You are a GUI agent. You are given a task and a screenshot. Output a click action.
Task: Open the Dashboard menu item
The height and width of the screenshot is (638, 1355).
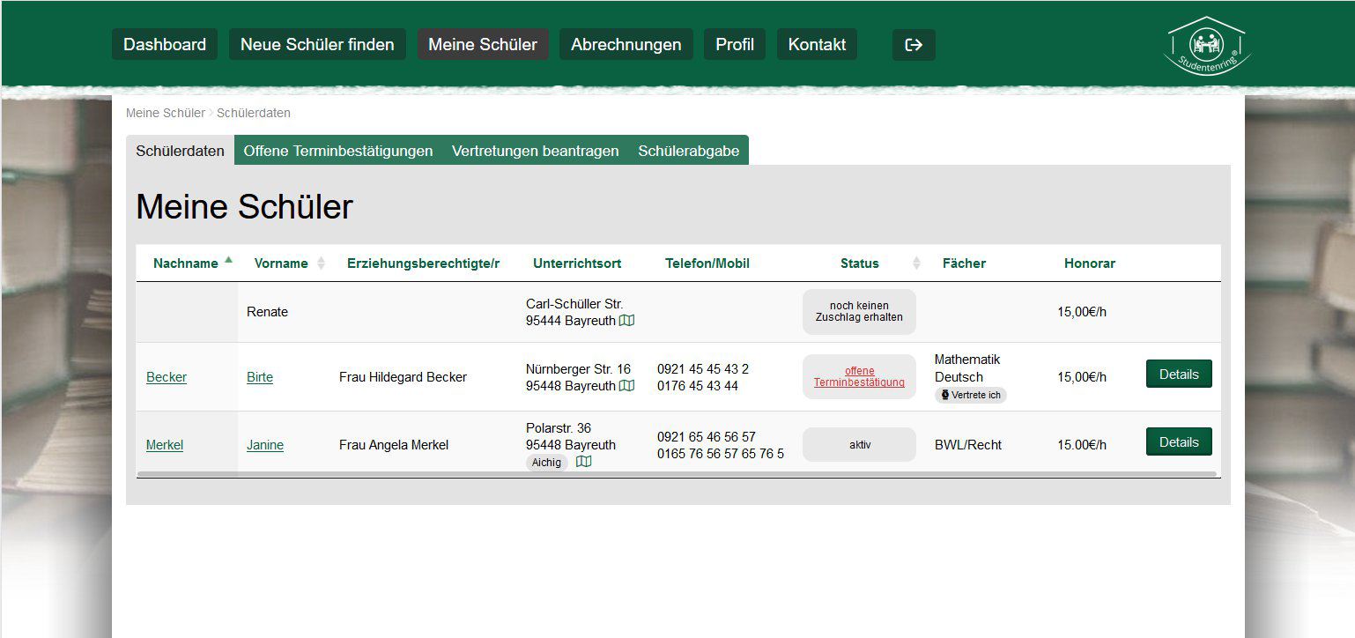tap(165, 45)
